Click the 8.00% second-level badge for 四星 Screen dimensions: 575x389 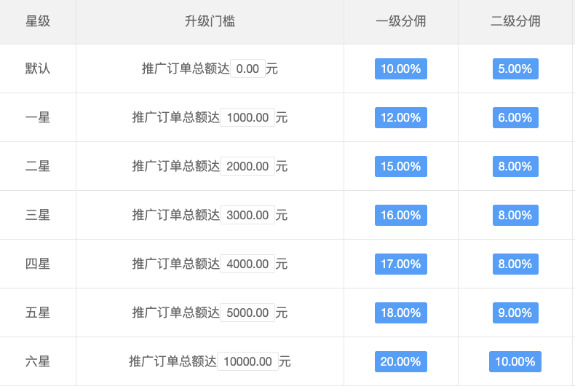[x=515, y=264]
